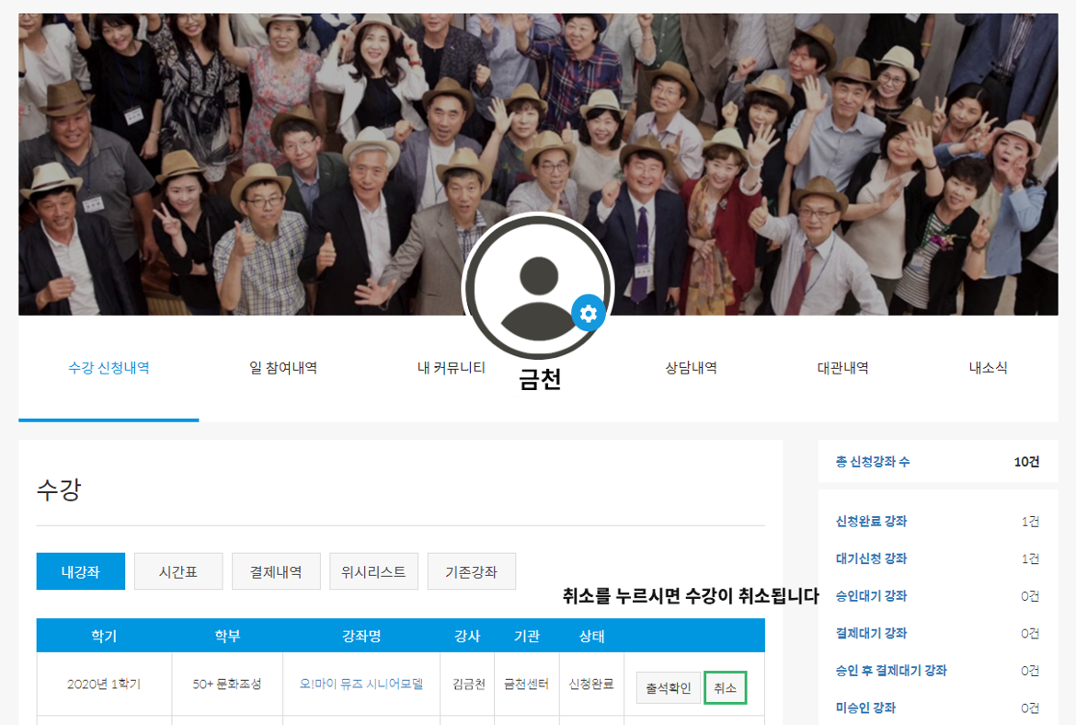This screenshot has height=725, width=1076.
Task: Click the default profile avatar picture
Action: pyautogui.click(x=537, y=287)
